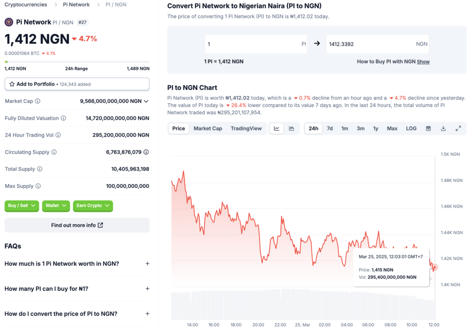The height and width of the screenshot is (327, 473).
Task: Switch to the TradingView tab
Action: [x=246, y=128]
